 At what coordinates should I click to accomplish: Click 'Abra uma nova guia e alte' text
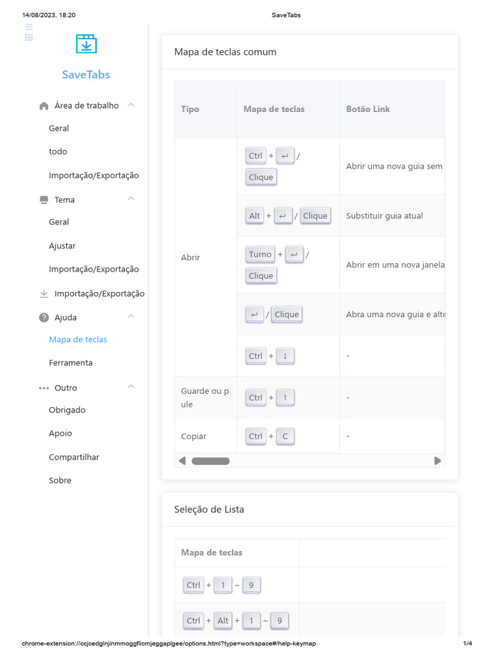[396, 314]
